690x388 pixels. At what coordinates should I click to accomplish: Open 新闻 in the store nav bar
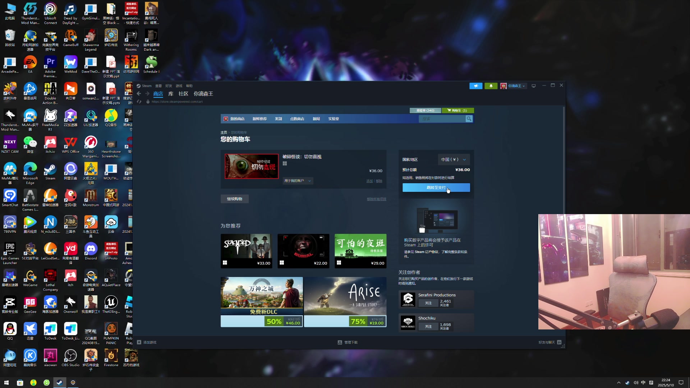click(x=316, y=119)
